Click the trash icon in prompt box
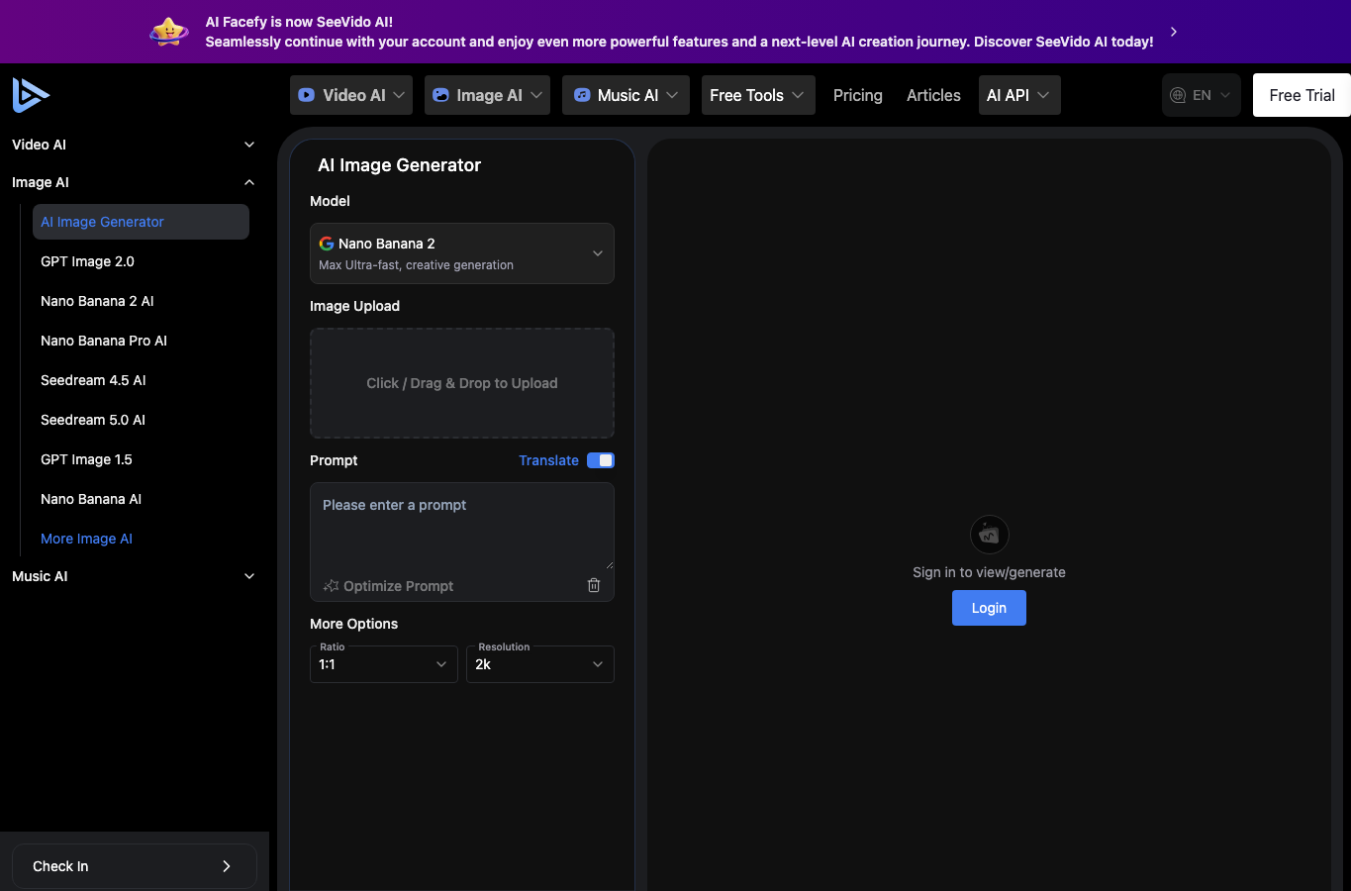 coord(594,585)
